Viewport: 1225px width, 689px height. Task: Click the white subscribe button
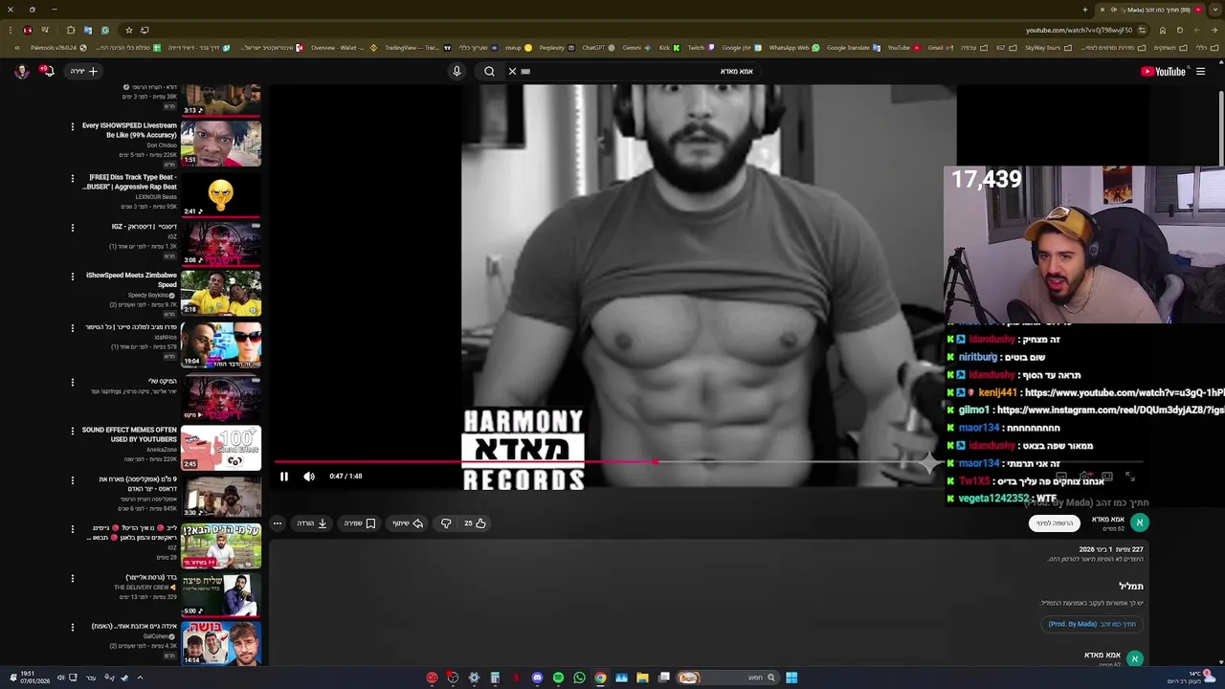(x=1055, y=523)
